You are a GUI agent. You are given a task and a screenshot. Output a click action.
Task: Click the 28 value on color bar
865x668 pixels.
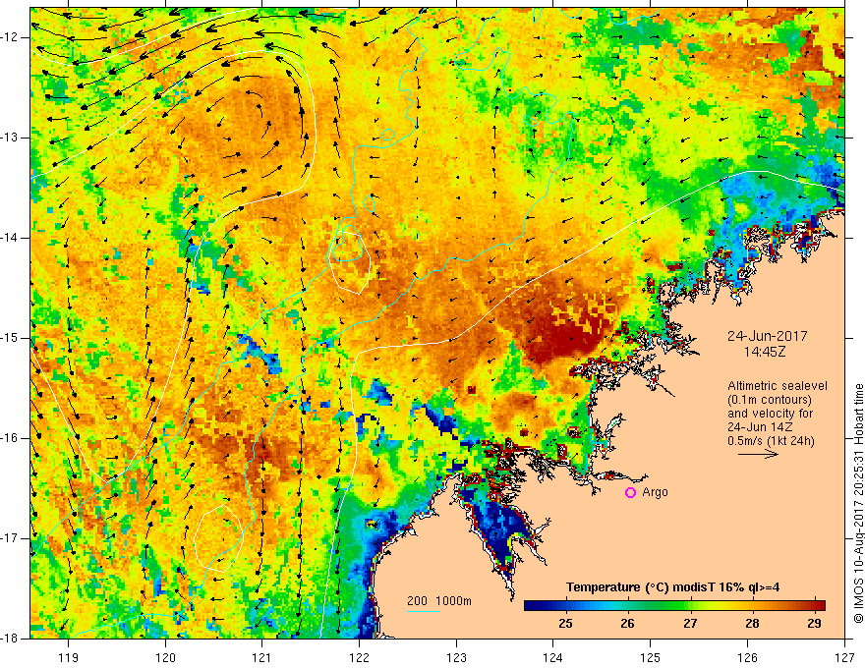point(753,624)
